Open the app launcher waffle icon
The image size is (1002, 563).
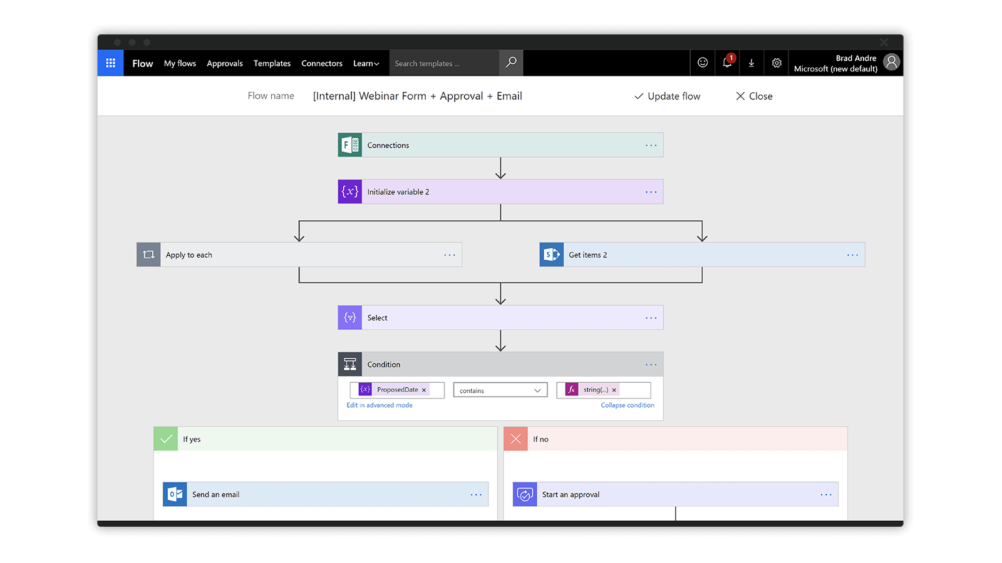111,63
